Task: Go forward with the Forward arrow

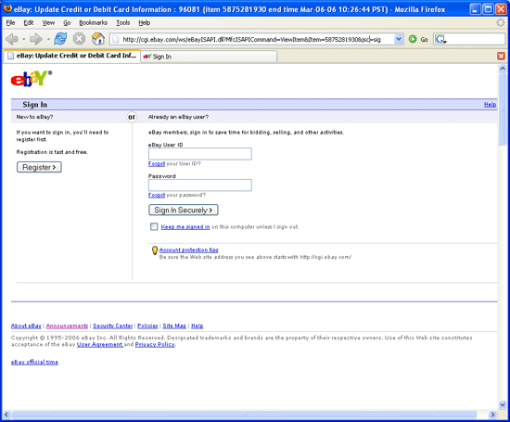Action: coord(36,39)
